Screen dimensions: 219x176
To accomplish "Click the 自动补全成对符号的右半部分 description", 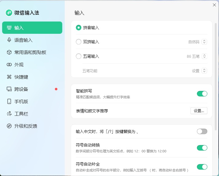I will (132, 170).
